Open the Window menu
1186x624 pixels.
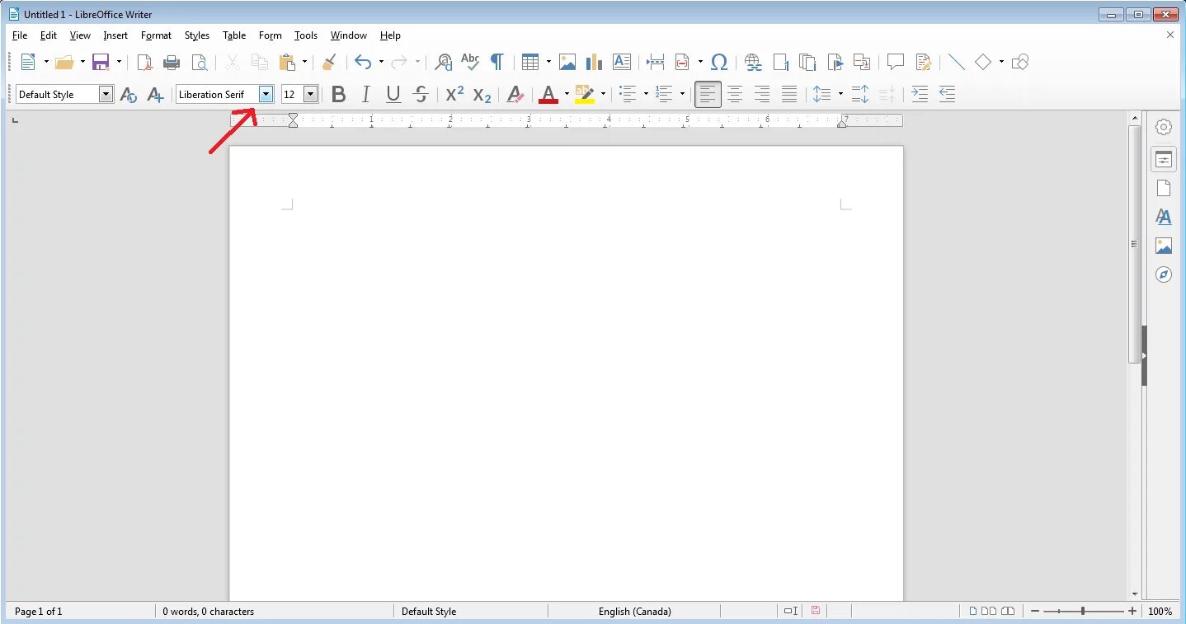(348, 35)
